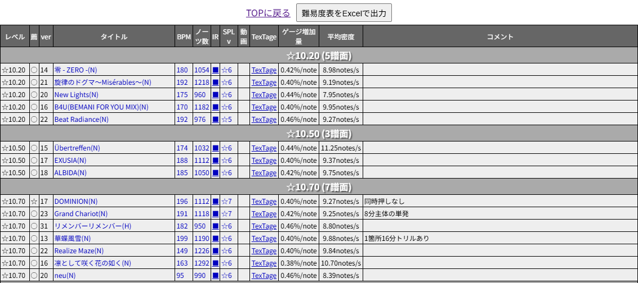Click IR icon in EXUSIA(N) row

[x=216, y=160]
